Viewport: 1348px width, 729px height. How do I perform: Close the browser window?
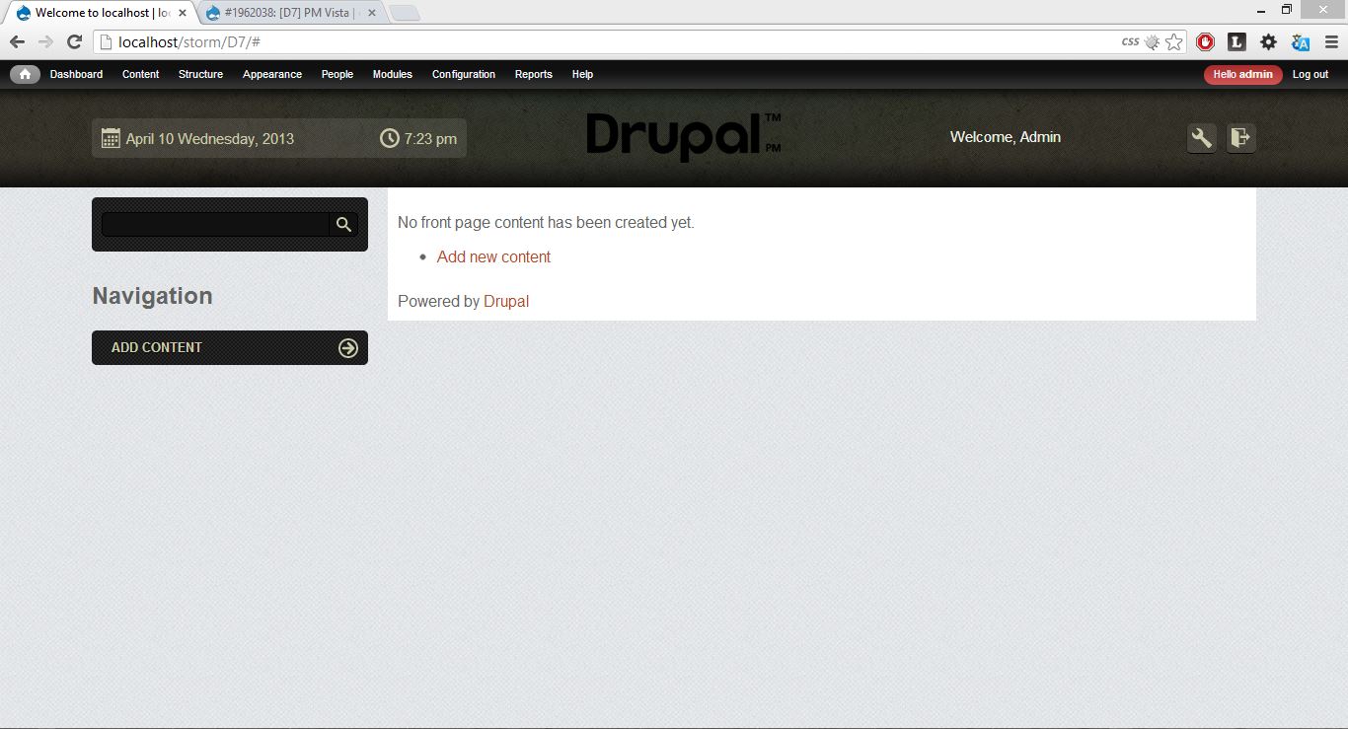click(1322, 10)
